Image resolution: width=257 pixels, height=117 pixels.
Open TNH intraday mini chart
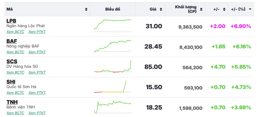click(x=113, y=107)
